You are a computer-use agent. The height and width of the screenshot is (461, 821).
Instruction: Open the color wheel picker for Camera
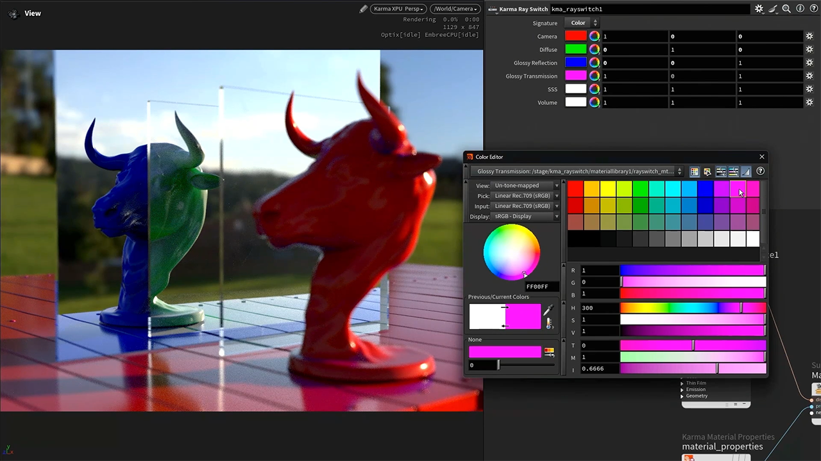[595, 36]
